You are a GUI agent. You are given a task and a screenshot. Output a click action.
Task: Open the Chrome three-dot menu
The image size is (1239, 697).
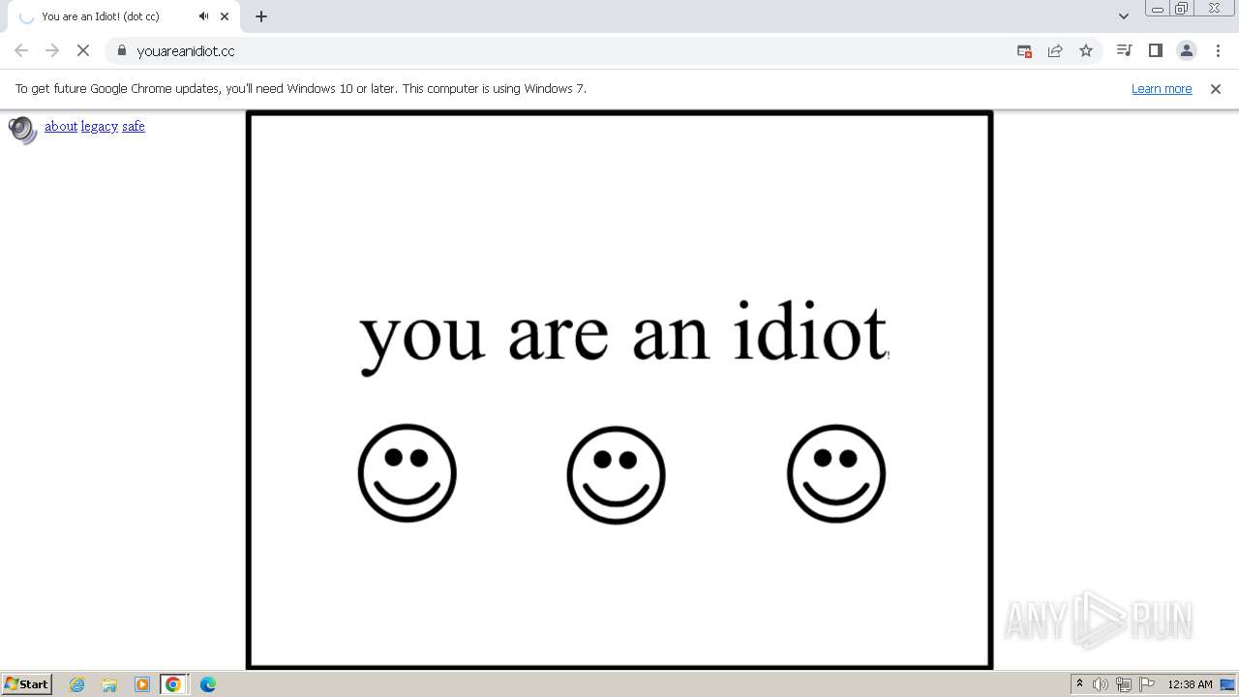pos(1218,50)
